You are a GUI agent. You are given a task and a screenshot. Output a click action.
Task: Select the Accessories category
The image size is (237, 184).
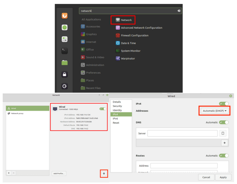90,26
